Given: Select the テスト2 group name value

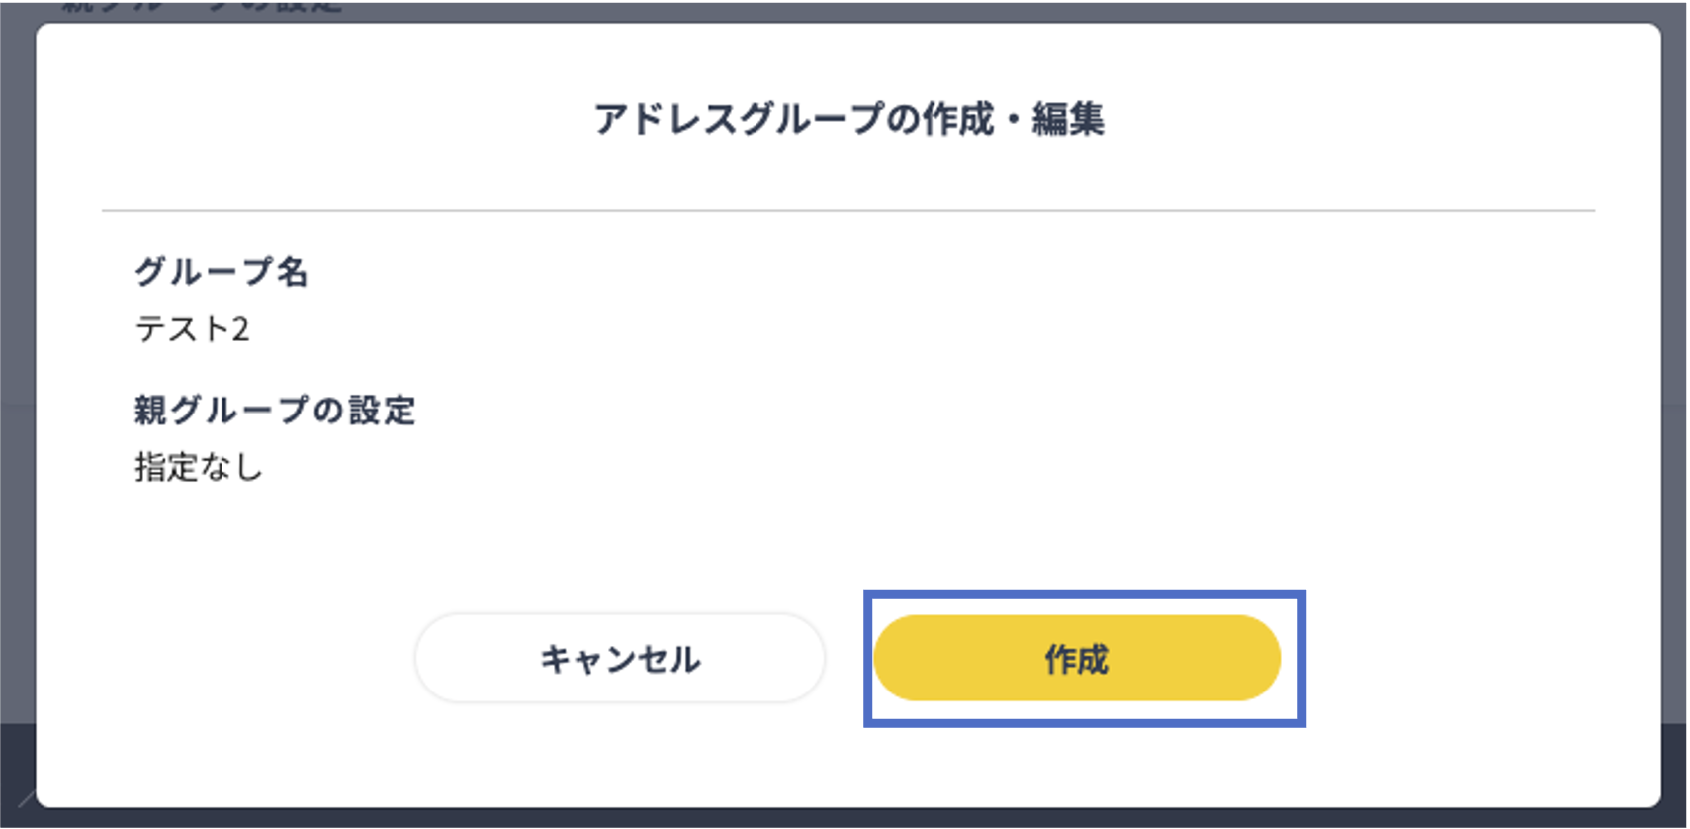Looking at the screenshot, I should [192, 328].
